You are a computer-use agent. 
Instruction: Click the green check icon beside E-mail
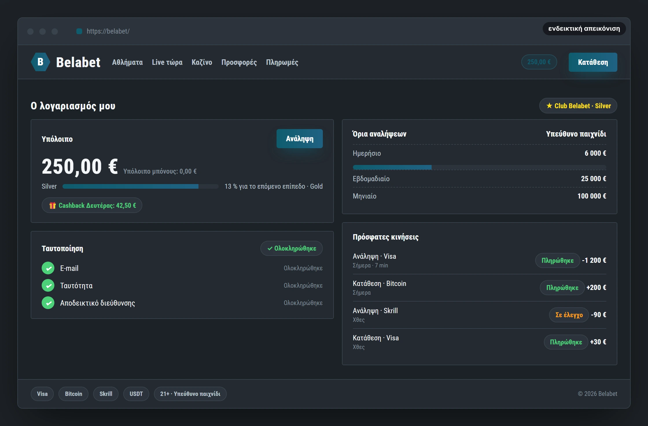coord(48,268)
